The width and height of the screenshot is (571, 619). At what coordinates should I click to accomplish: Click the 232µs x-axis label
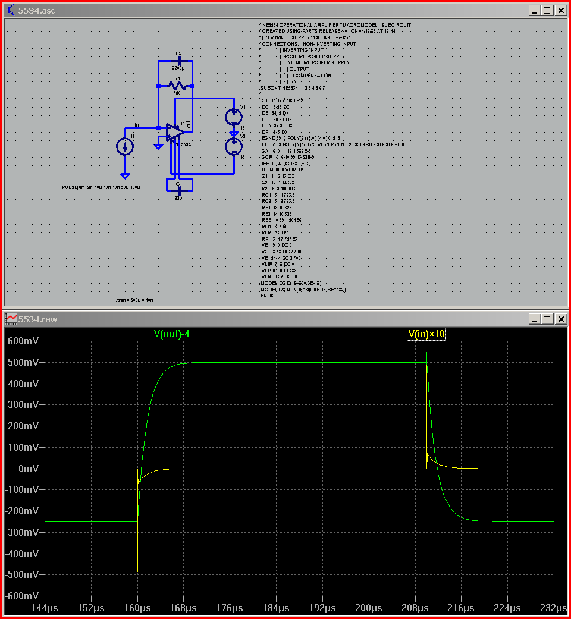(554, 608)
